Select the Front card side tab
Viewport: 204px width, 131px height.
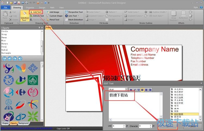pyautogui.click(x=48, y=27)
